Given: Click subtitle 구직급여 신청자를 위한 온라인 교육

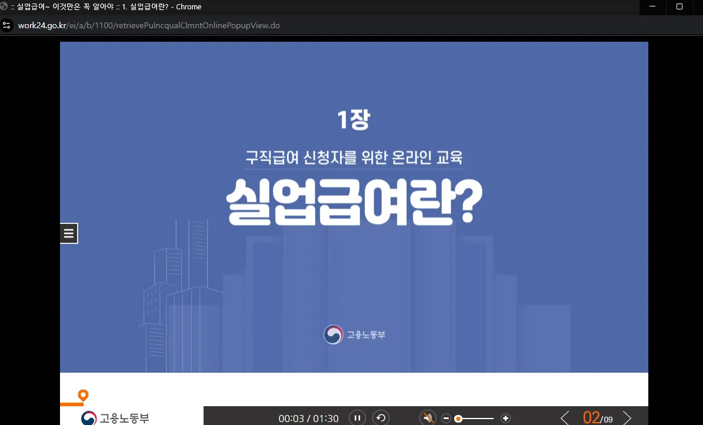Looking at the screenshot, I should 354,158.
